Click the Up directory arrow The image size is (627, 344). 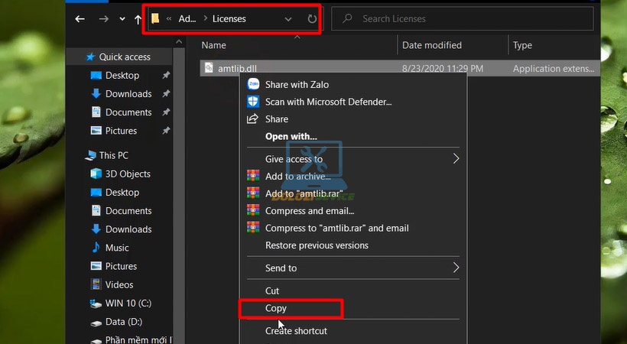[138, 19]
